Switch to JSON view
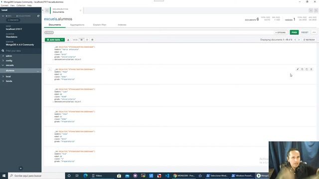 tap(87, 40)
